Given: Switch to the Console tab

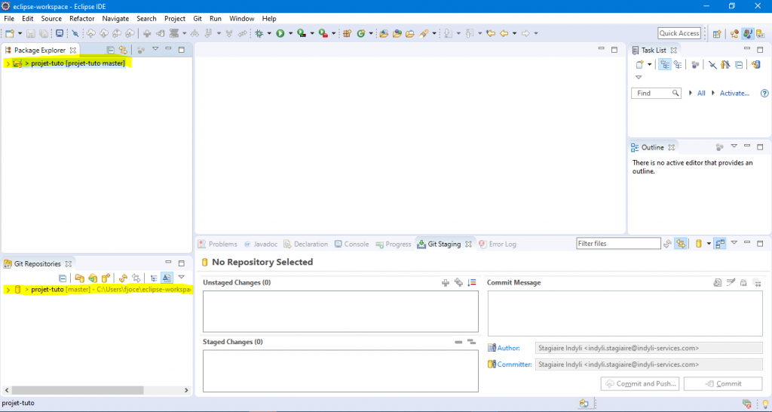Looking at the screenshot, I should pos(351,244).
